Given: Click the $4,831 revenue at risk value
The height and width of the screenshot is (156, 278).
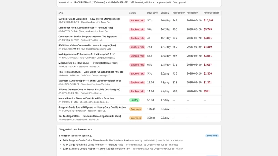Looking at the screenshot, I should pyautogui.click(x=208, y=38).
